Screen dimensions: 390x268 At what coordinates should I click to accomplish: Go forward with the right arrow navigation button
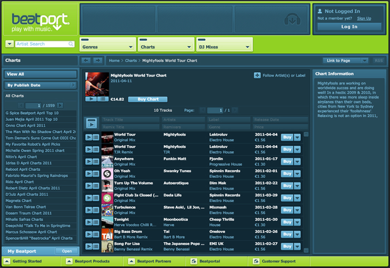click(97, 60)
